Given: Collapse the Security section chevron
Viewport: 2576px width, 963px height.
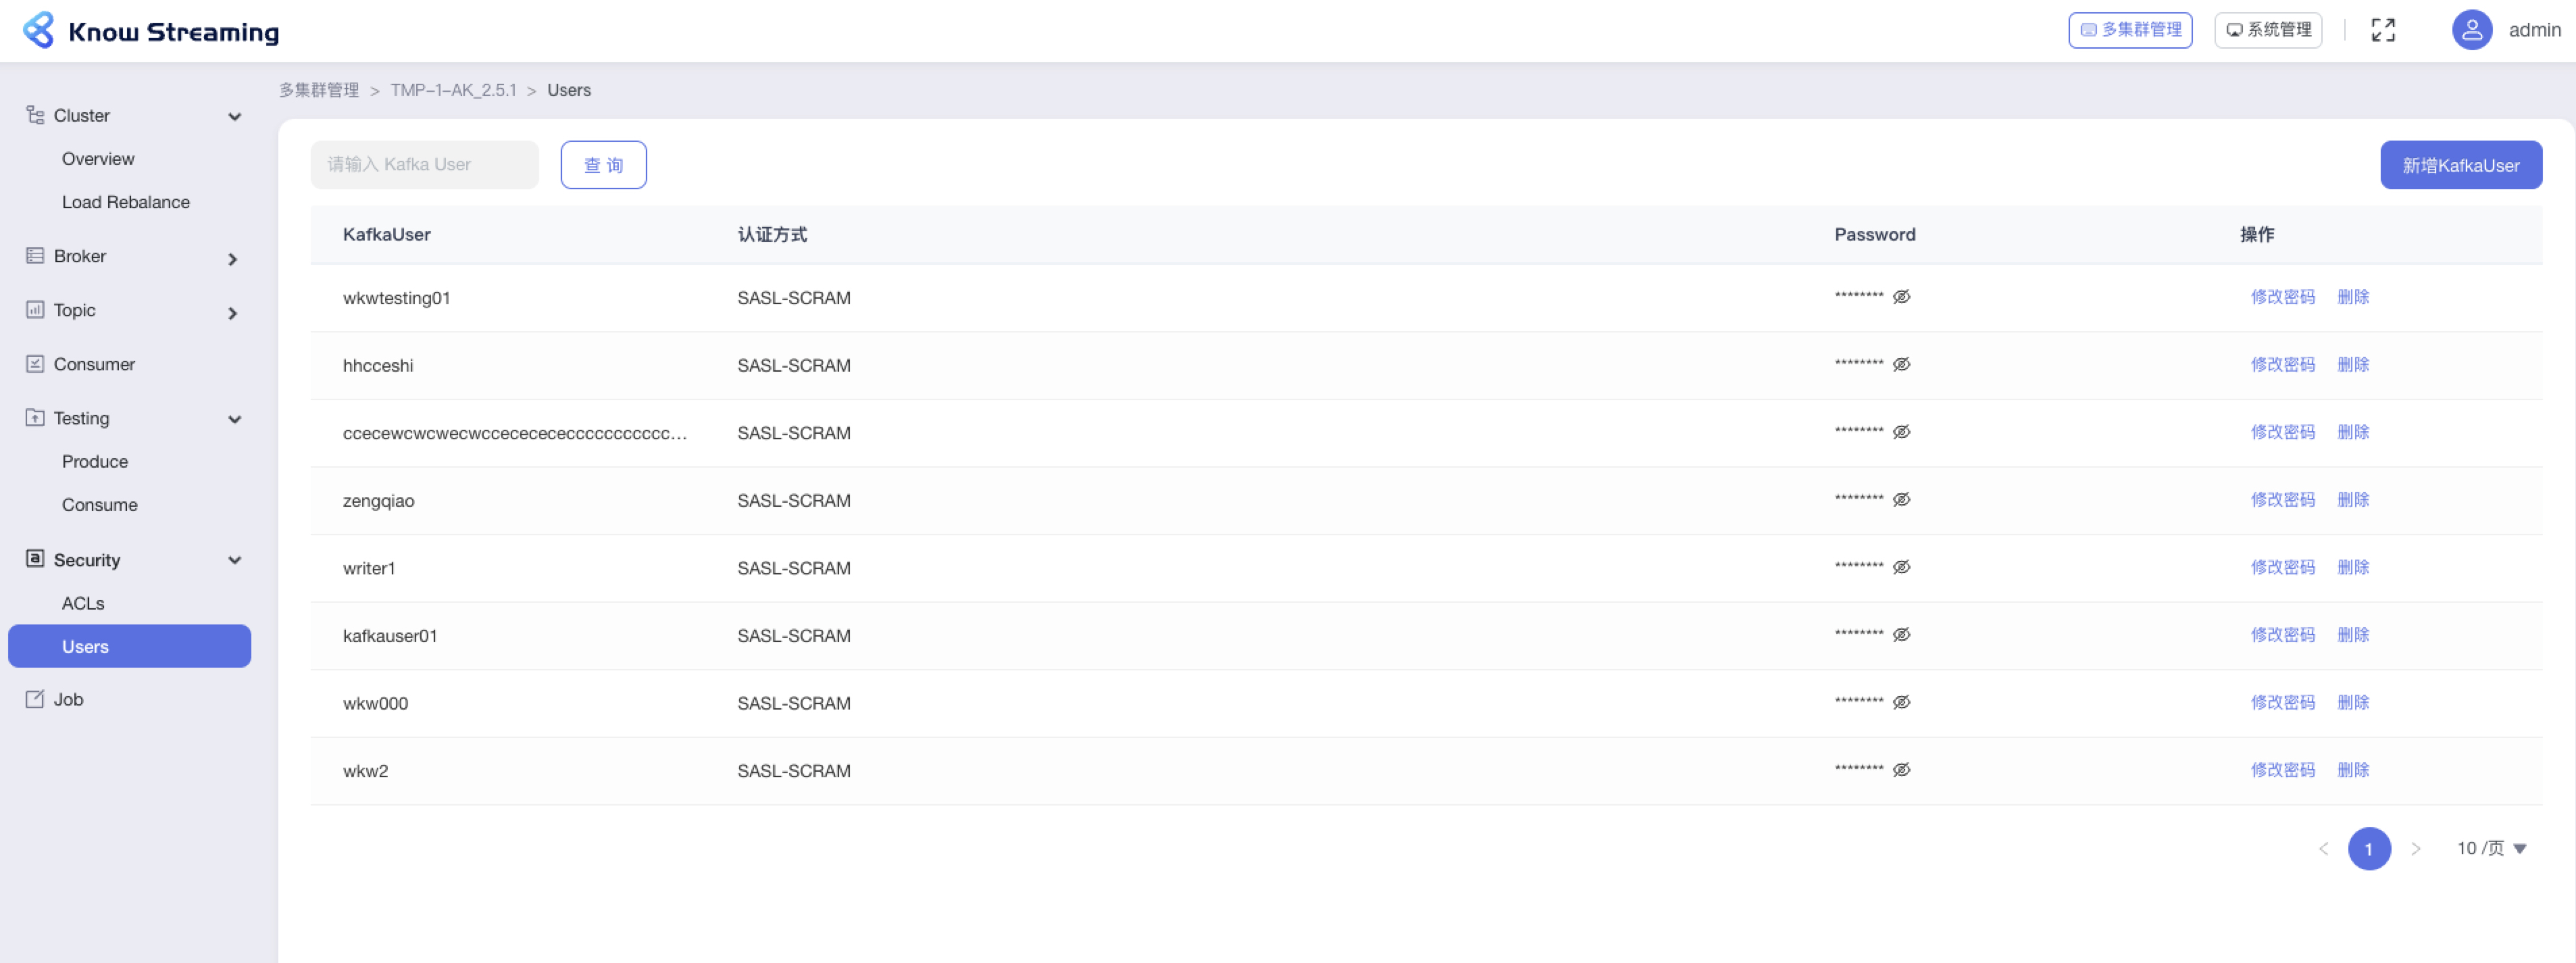Looking at the screenshot, I should pyautogui.click(x=235, y=560).
